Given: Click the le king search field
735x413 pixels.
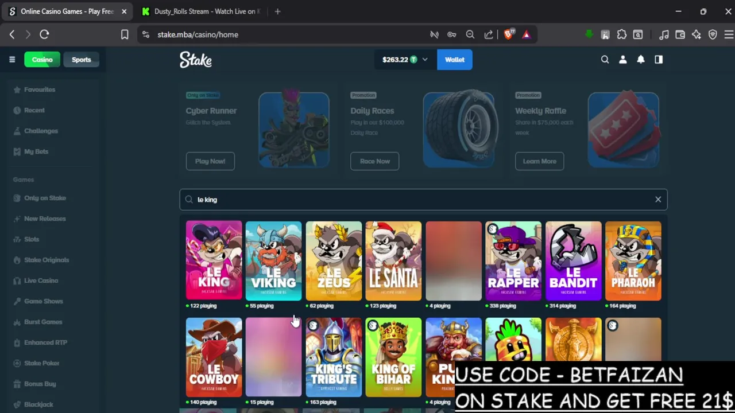Looking at the screenshot, I should point(423,200).
